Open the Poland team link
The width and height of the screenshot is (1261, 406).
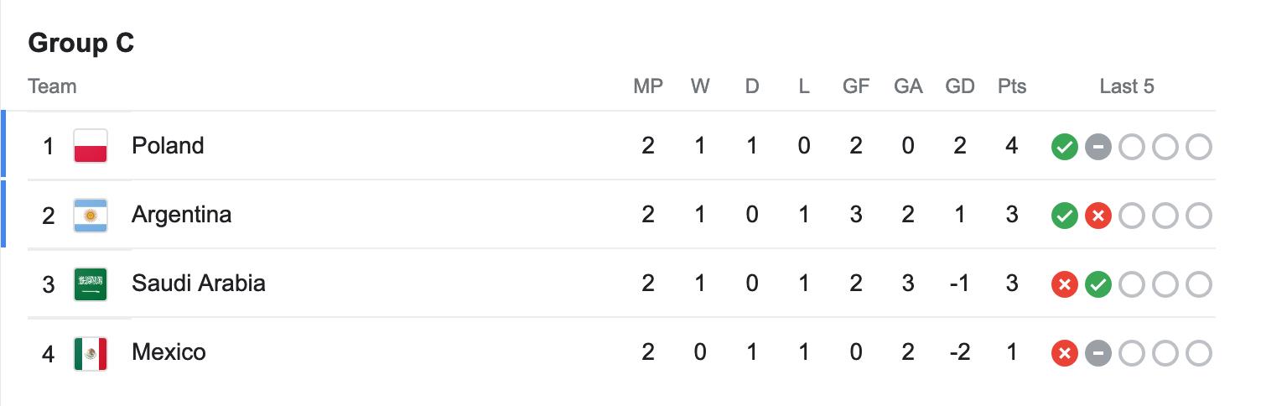click(168, 146)
